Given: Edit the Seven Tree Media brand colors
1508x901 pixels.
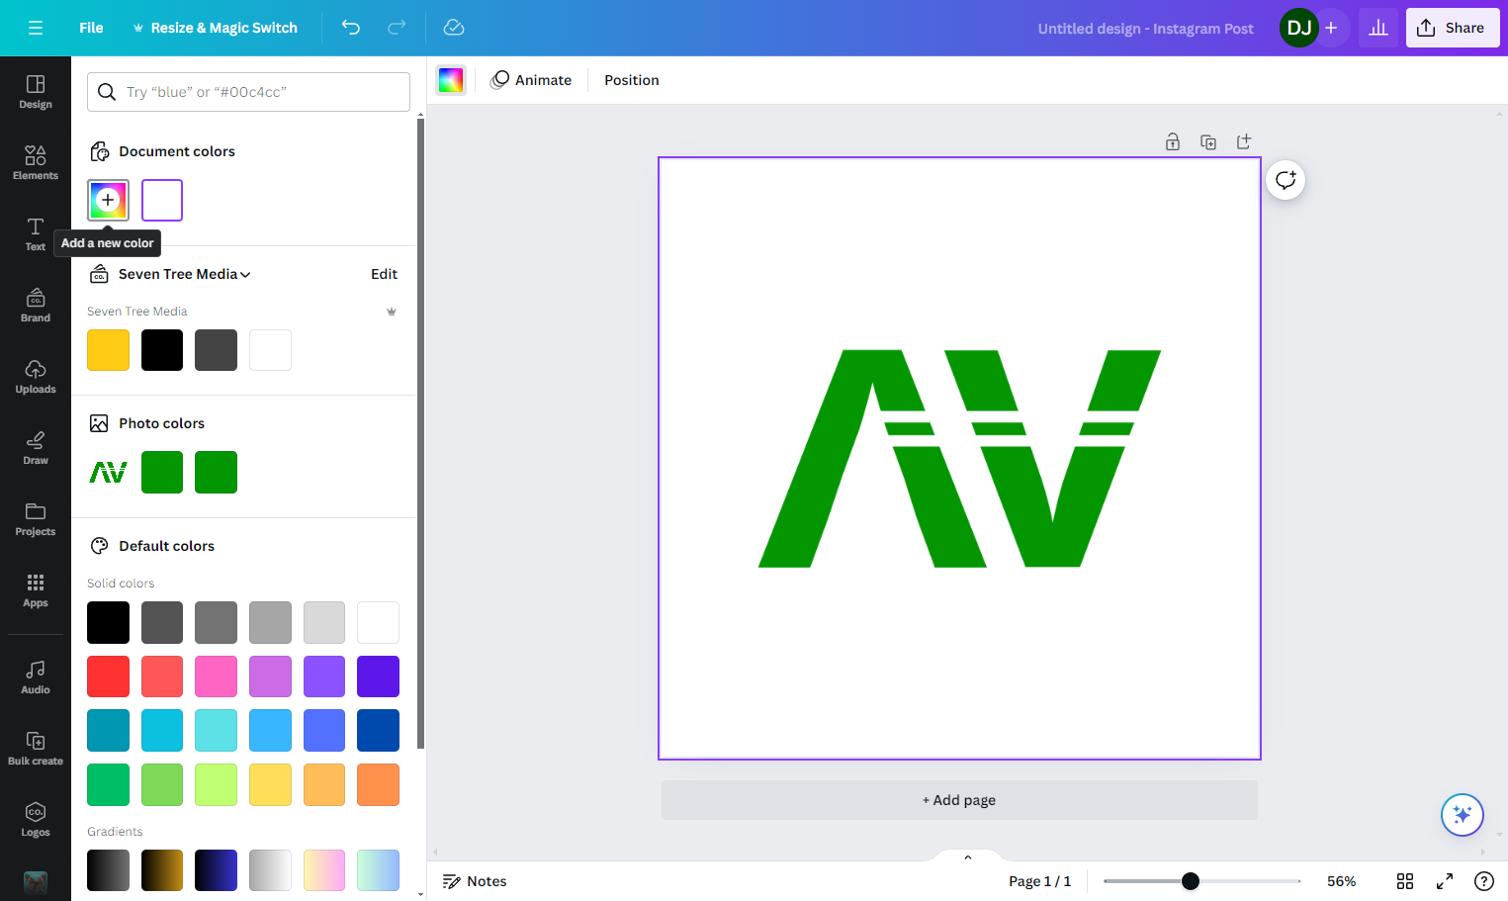Looking at the screenshot, I should (x=385, y=274).
